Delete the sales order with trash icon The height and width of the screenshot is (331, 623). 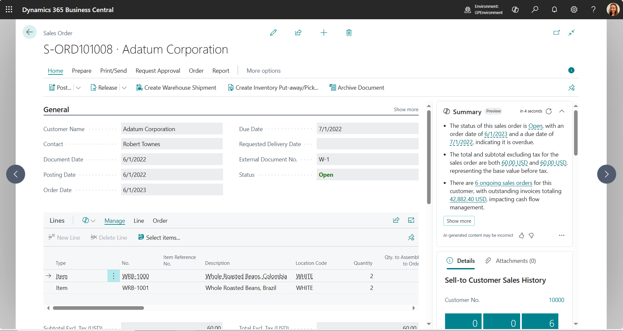[x=349, y=33]
